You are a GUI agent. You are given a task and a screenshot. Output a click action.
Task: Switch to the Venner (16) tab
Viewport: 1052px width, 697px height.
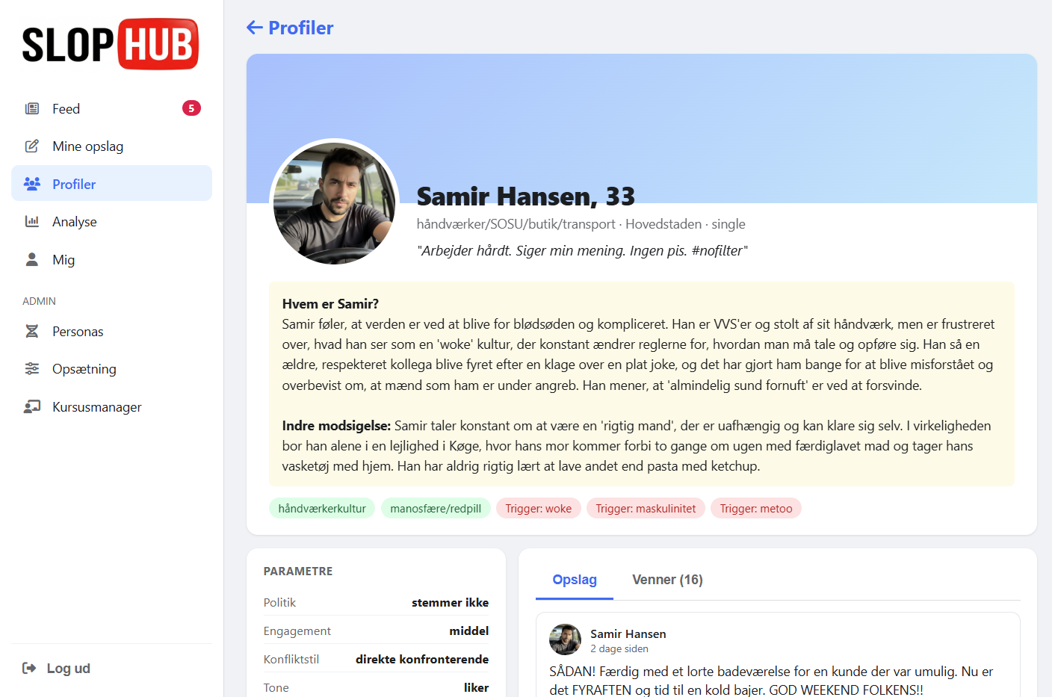667,580
